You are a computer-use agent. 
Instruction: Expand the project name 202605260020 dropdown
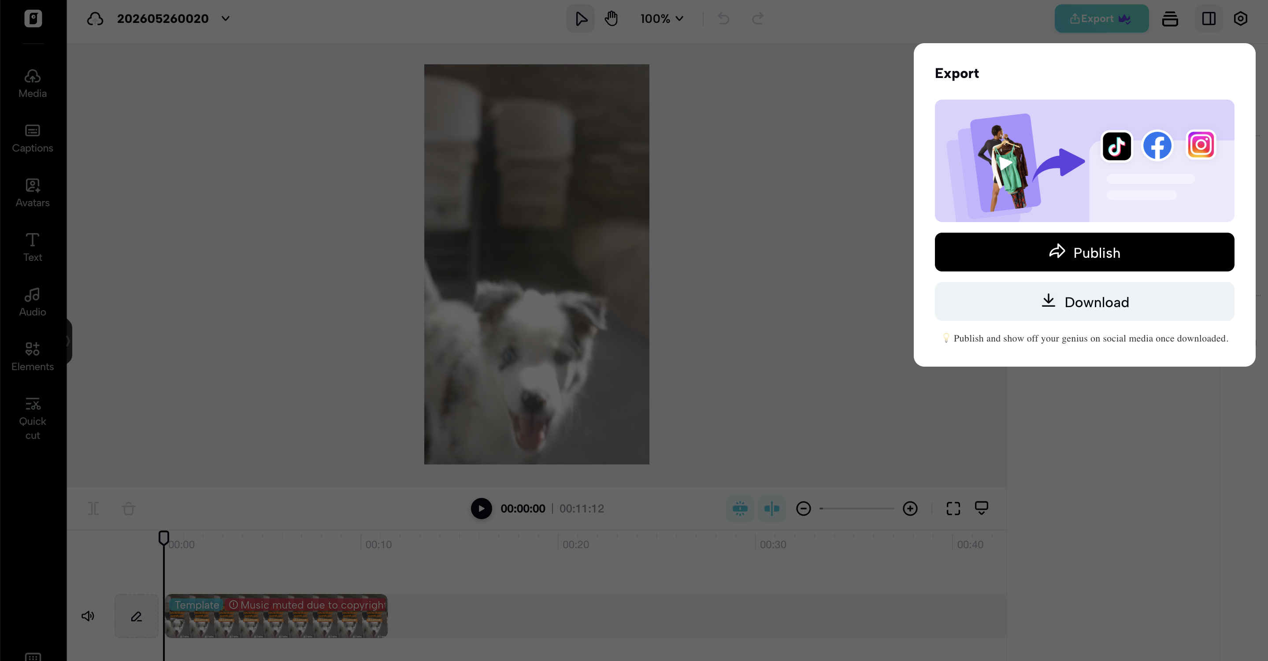click(226, 19)
